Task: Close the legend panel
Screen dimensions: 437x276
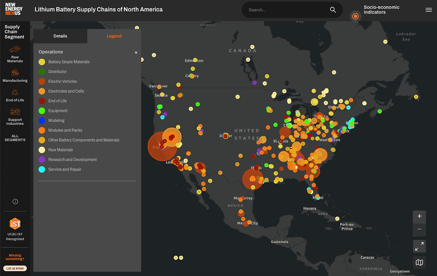Action: [x=136, y=52]
